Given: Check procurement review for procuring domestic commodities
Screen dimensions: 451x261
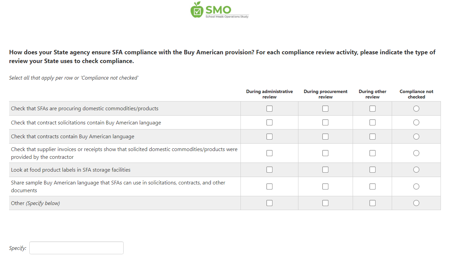Looking at the screenshot, I should 325,109.
